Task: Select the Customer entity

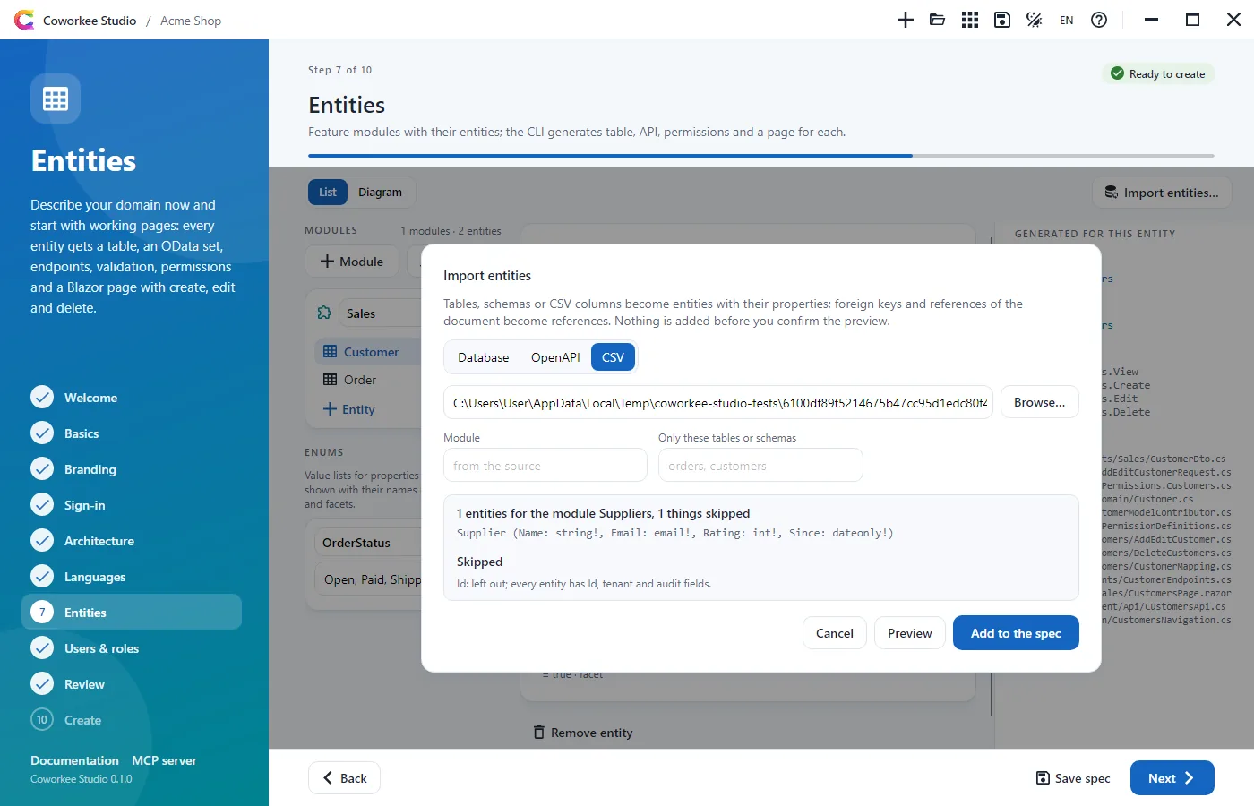Action: point(367,352)
